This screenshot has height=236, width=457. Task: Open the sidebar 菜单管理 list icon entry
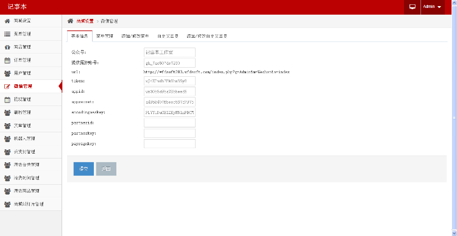pos(30,34)
